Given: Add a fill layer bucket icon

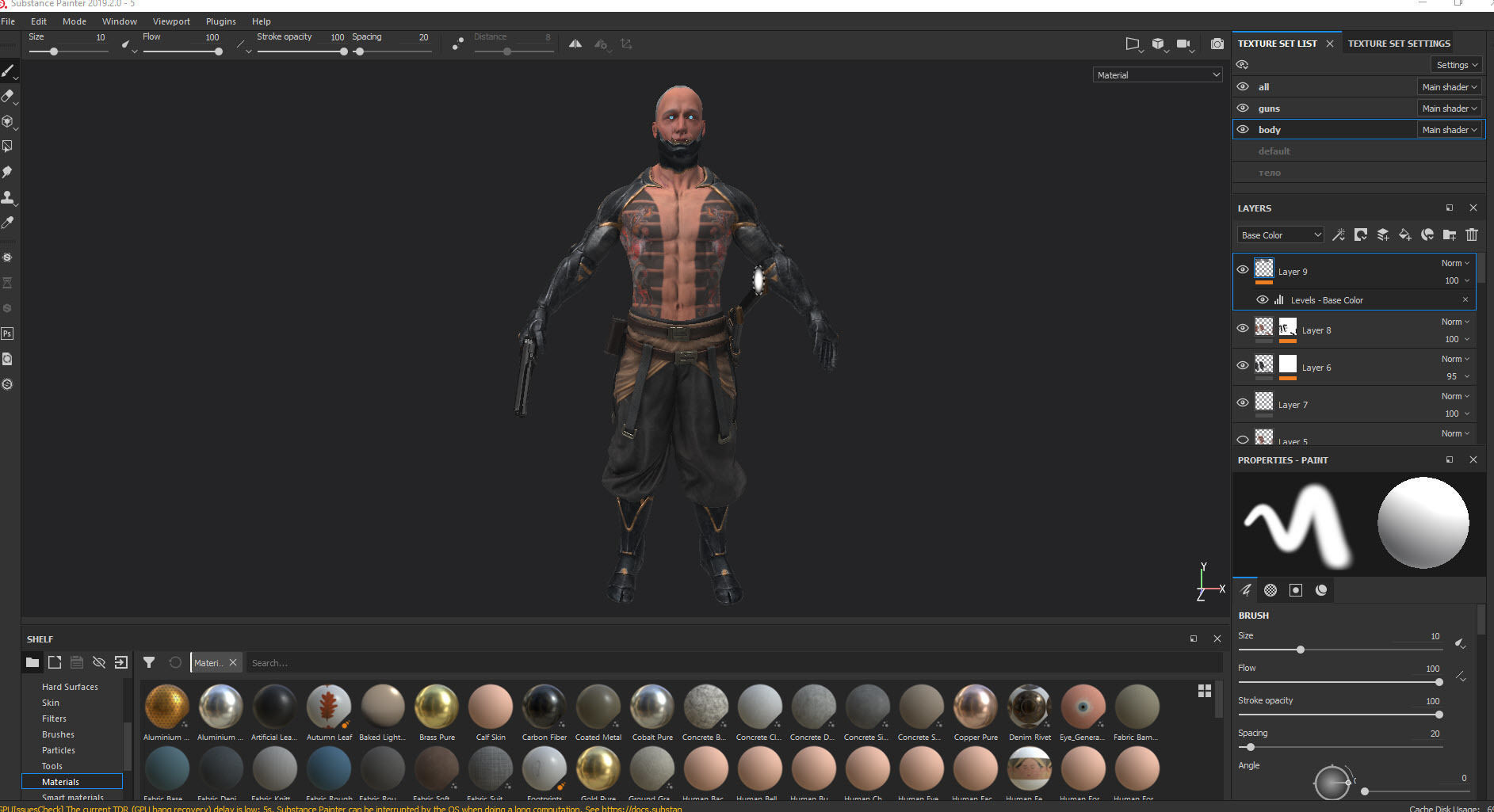Looking at the screenshot, I should 1405,234.
